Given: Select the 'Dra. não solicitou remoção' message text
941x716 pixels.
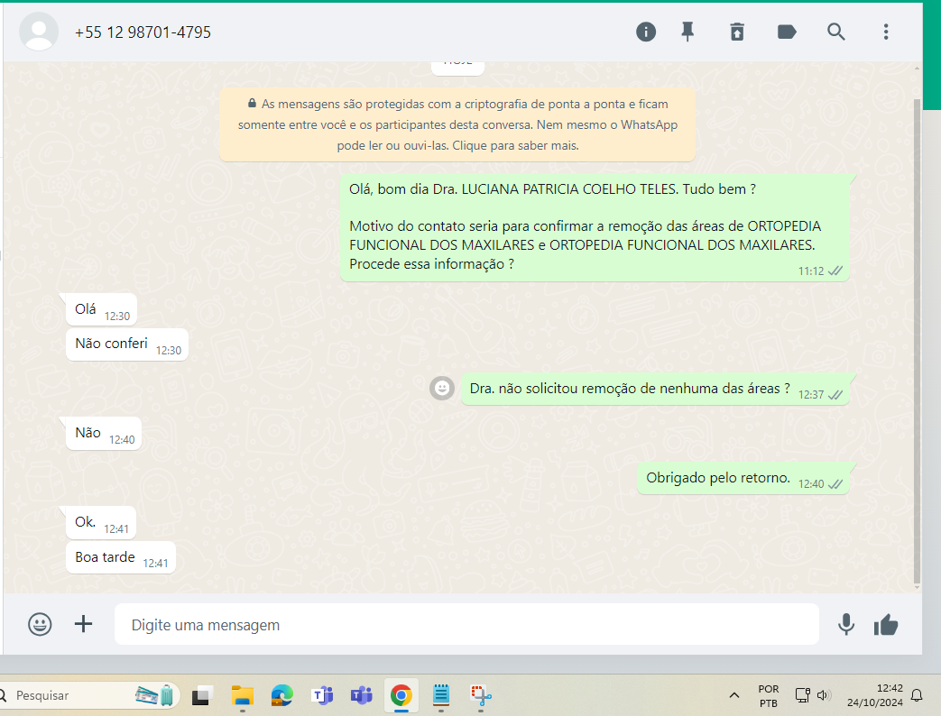Looking at the screenshot, I should (x=630, y=389).
